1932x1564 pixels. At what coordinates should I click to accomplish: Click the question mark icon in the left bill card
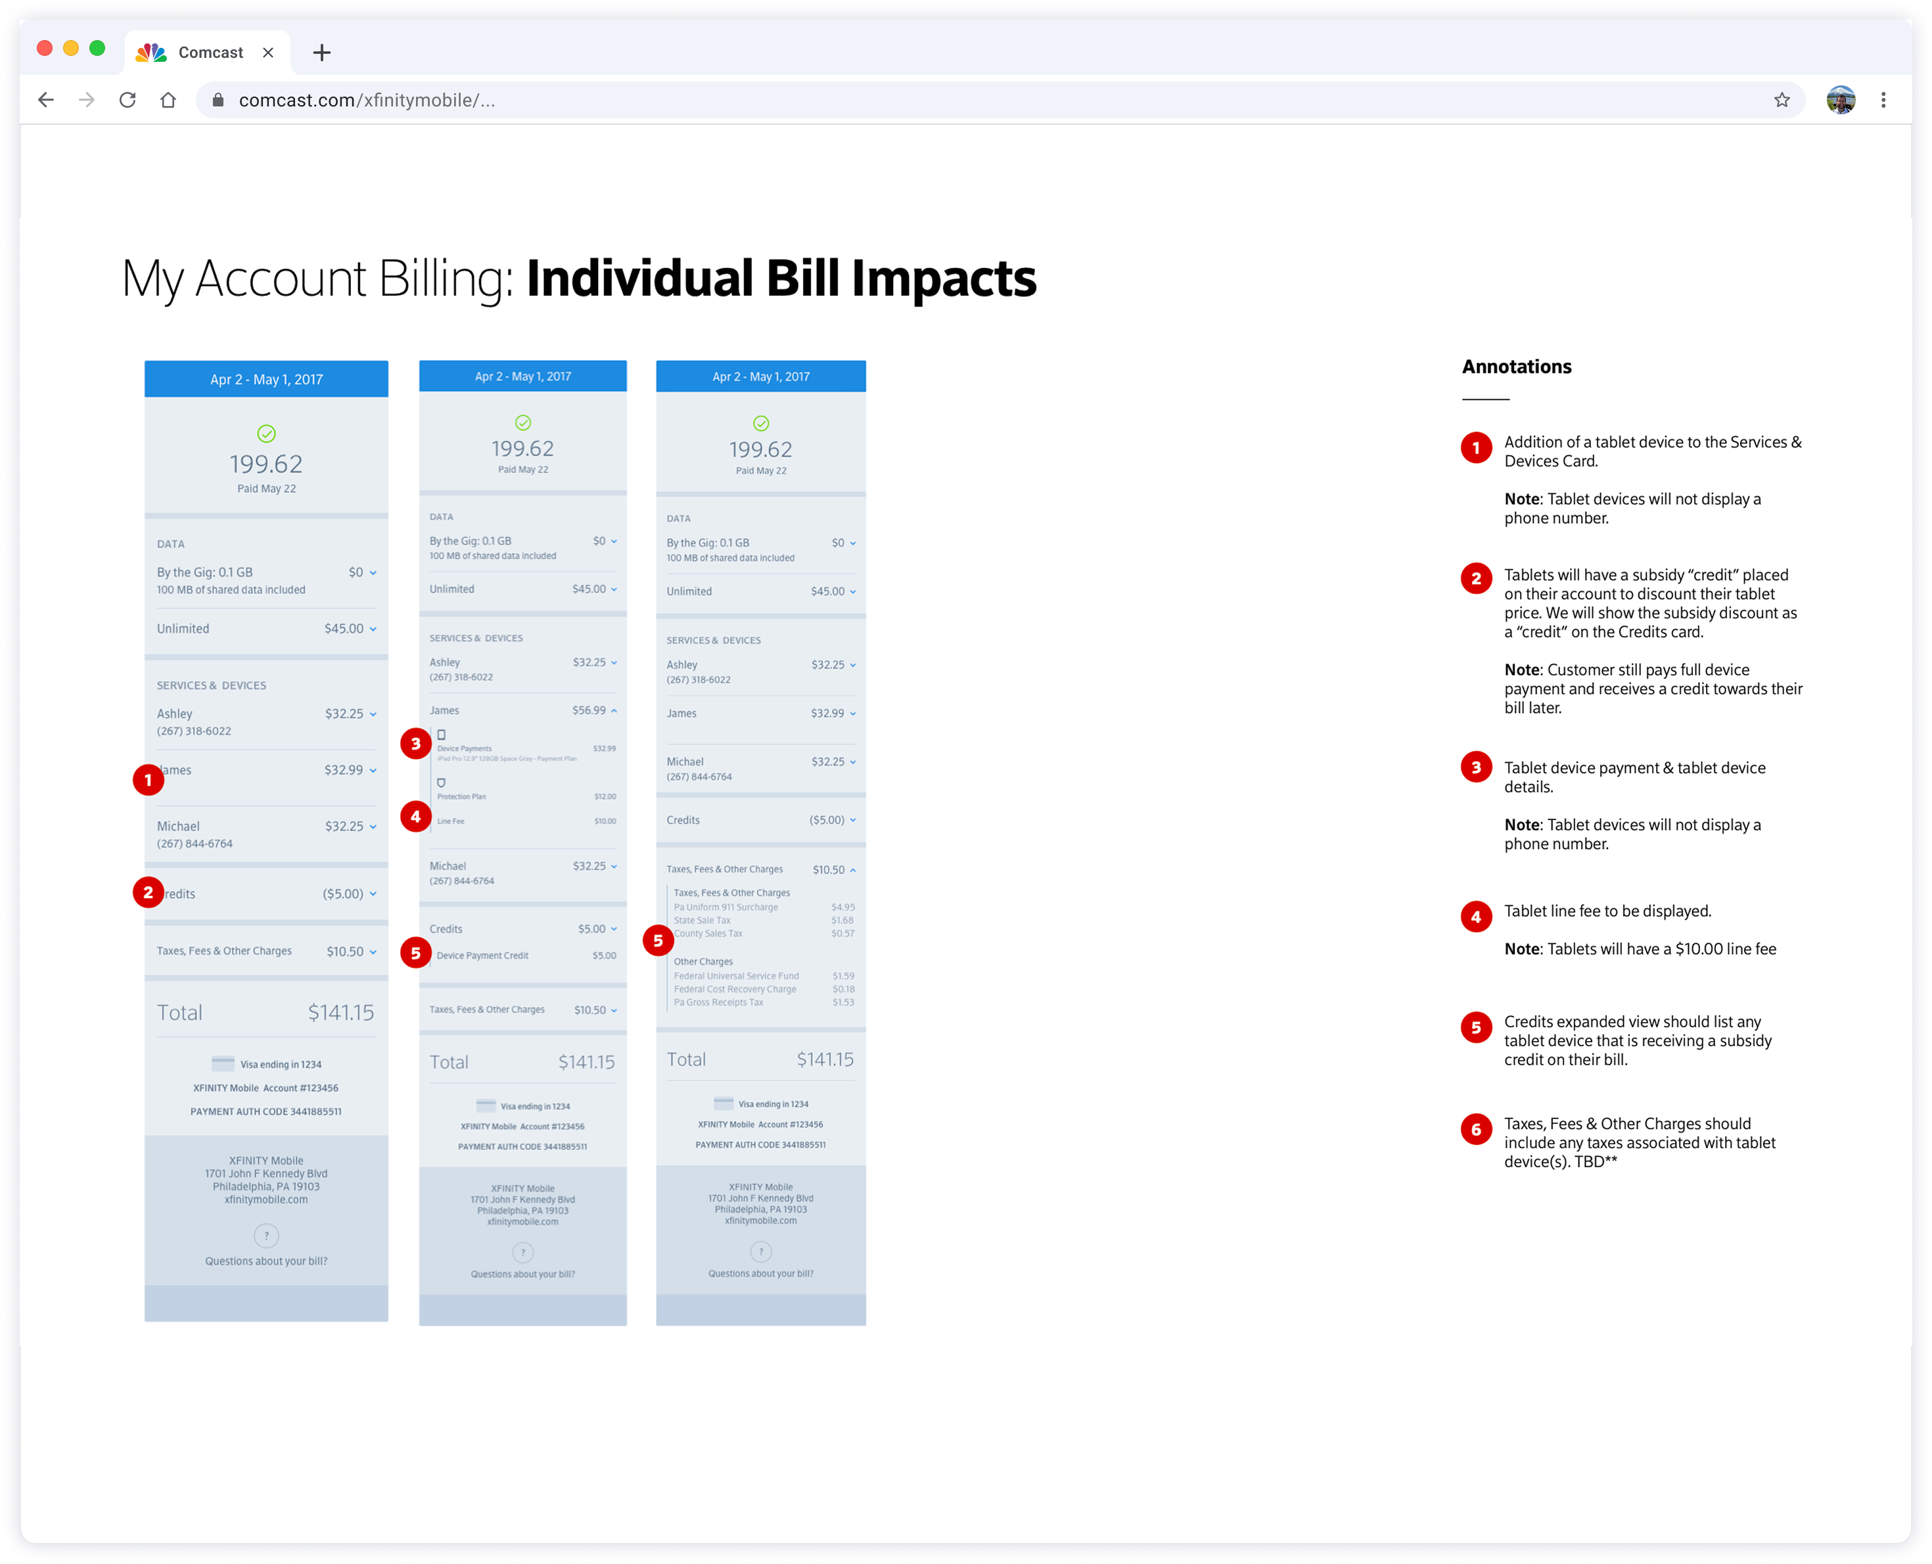(x=267, y=1235)
